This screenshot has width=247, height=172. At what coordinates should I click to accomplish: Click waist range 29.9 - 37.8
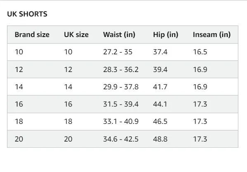click(121, 87)
